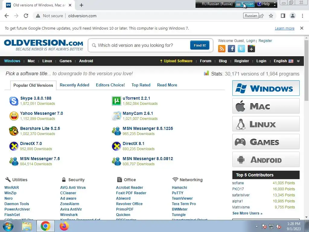Open the Twitter icon link

[241, 49]
